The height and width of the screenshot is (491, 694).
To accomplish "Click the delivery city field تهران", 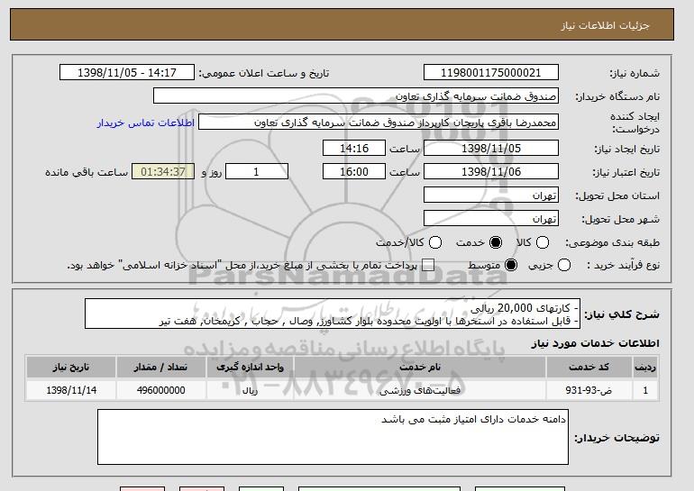I will [491, 219].
